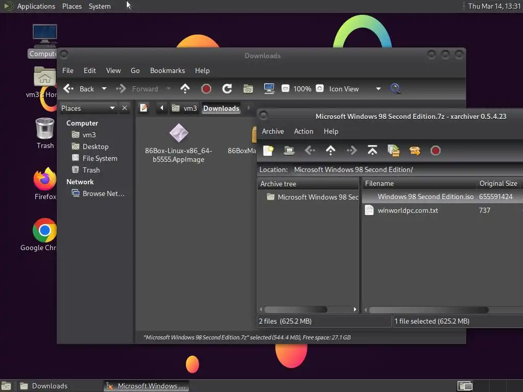Image resolution: width=523 pixels, height=392 pixels.
Task: Click Extract files icon in xarchiver toolbar
Action: coord(415,151)
